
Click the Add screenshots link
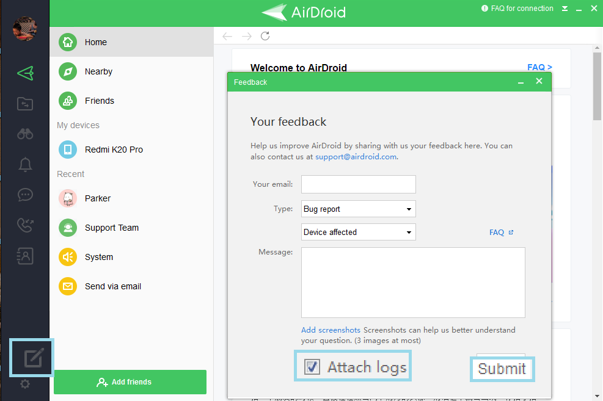tap(331, 330)
